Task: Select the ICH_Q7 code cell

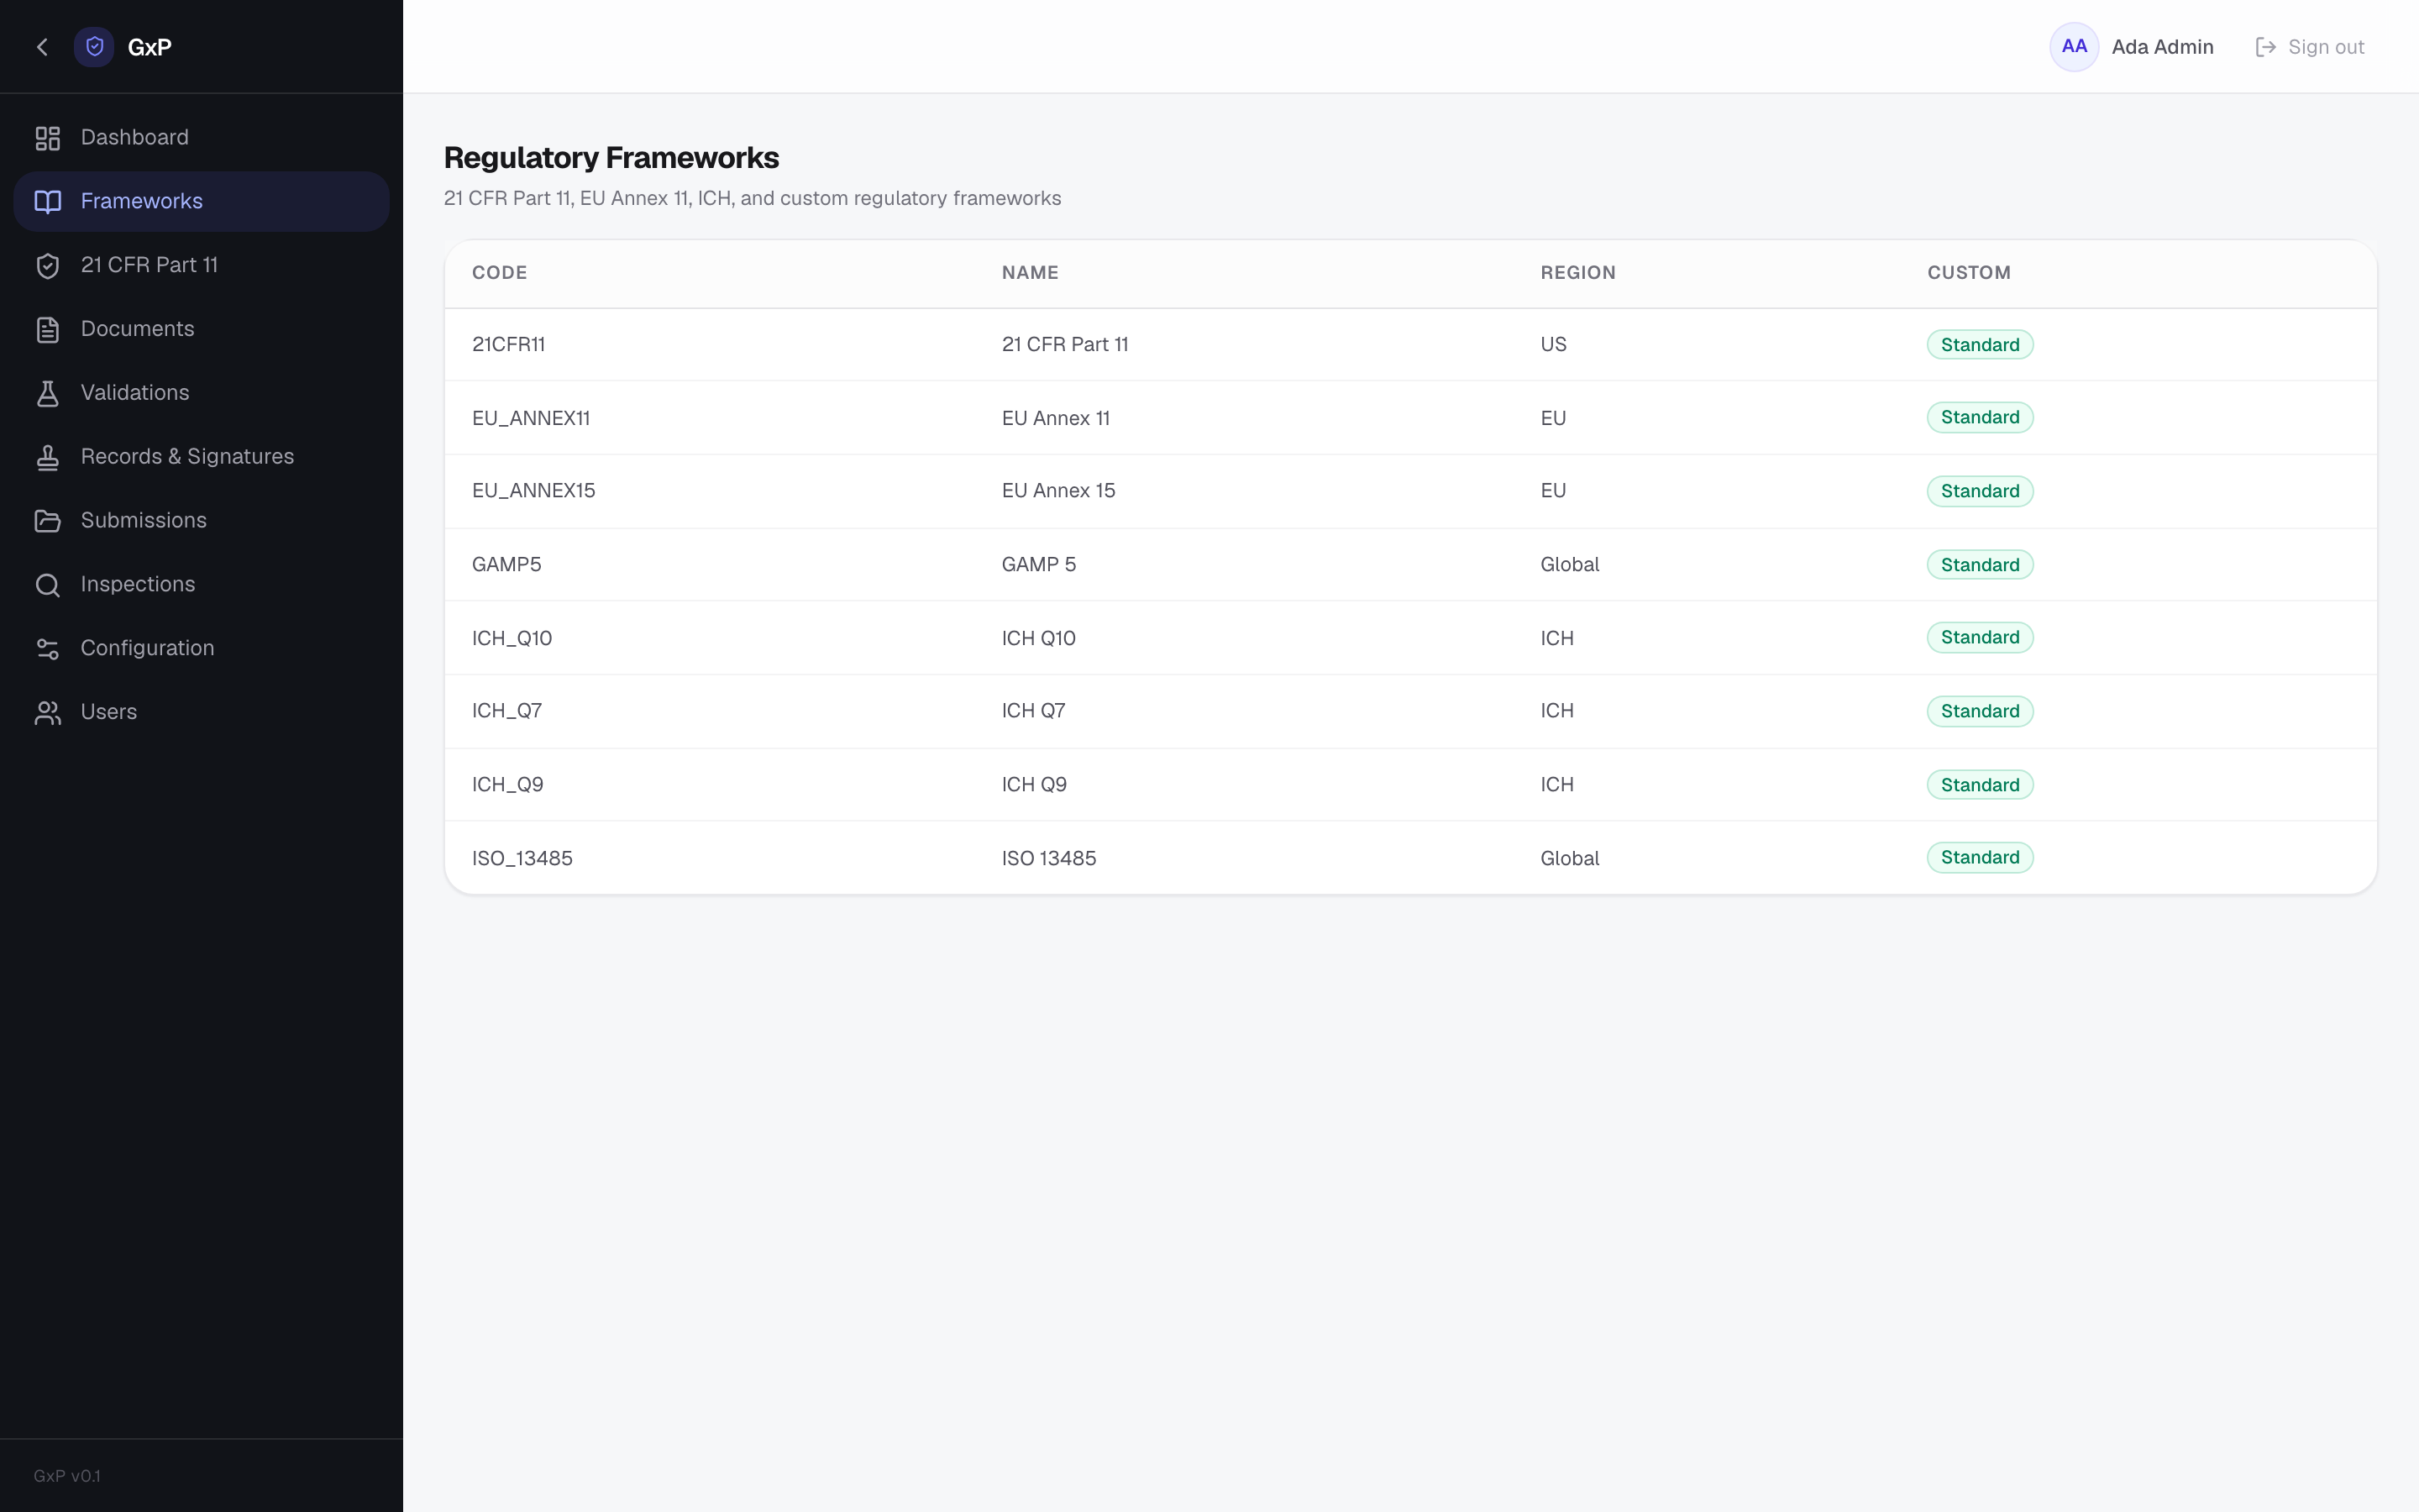Action: 506,711
